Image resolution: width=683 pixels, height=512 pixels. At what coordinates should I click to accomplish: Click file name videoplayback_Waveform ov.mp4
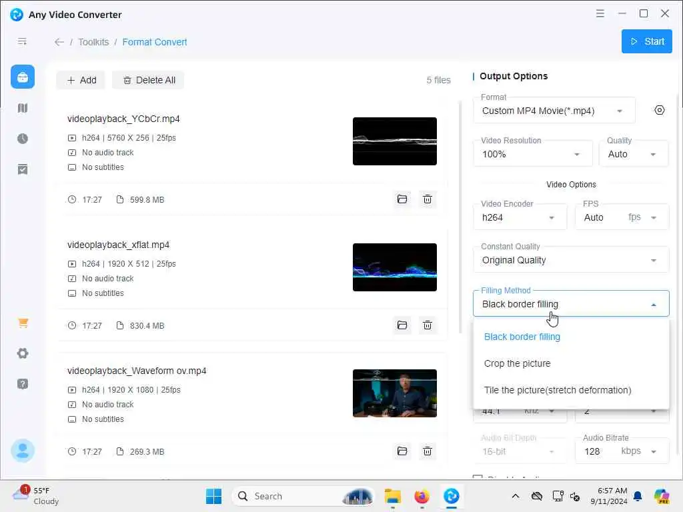pos(137,371)
